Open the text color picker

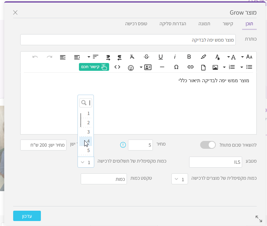217,57
